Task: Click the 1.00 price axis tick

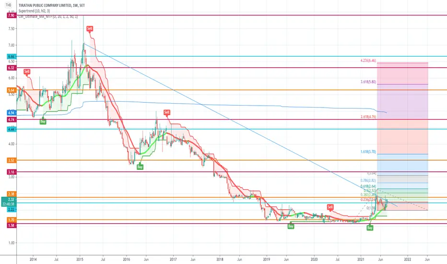Action: click(12, 243)
